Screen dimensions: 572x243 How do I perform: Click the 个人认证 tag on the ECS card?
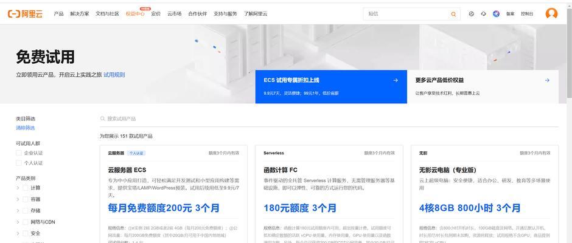click(136, 153)
